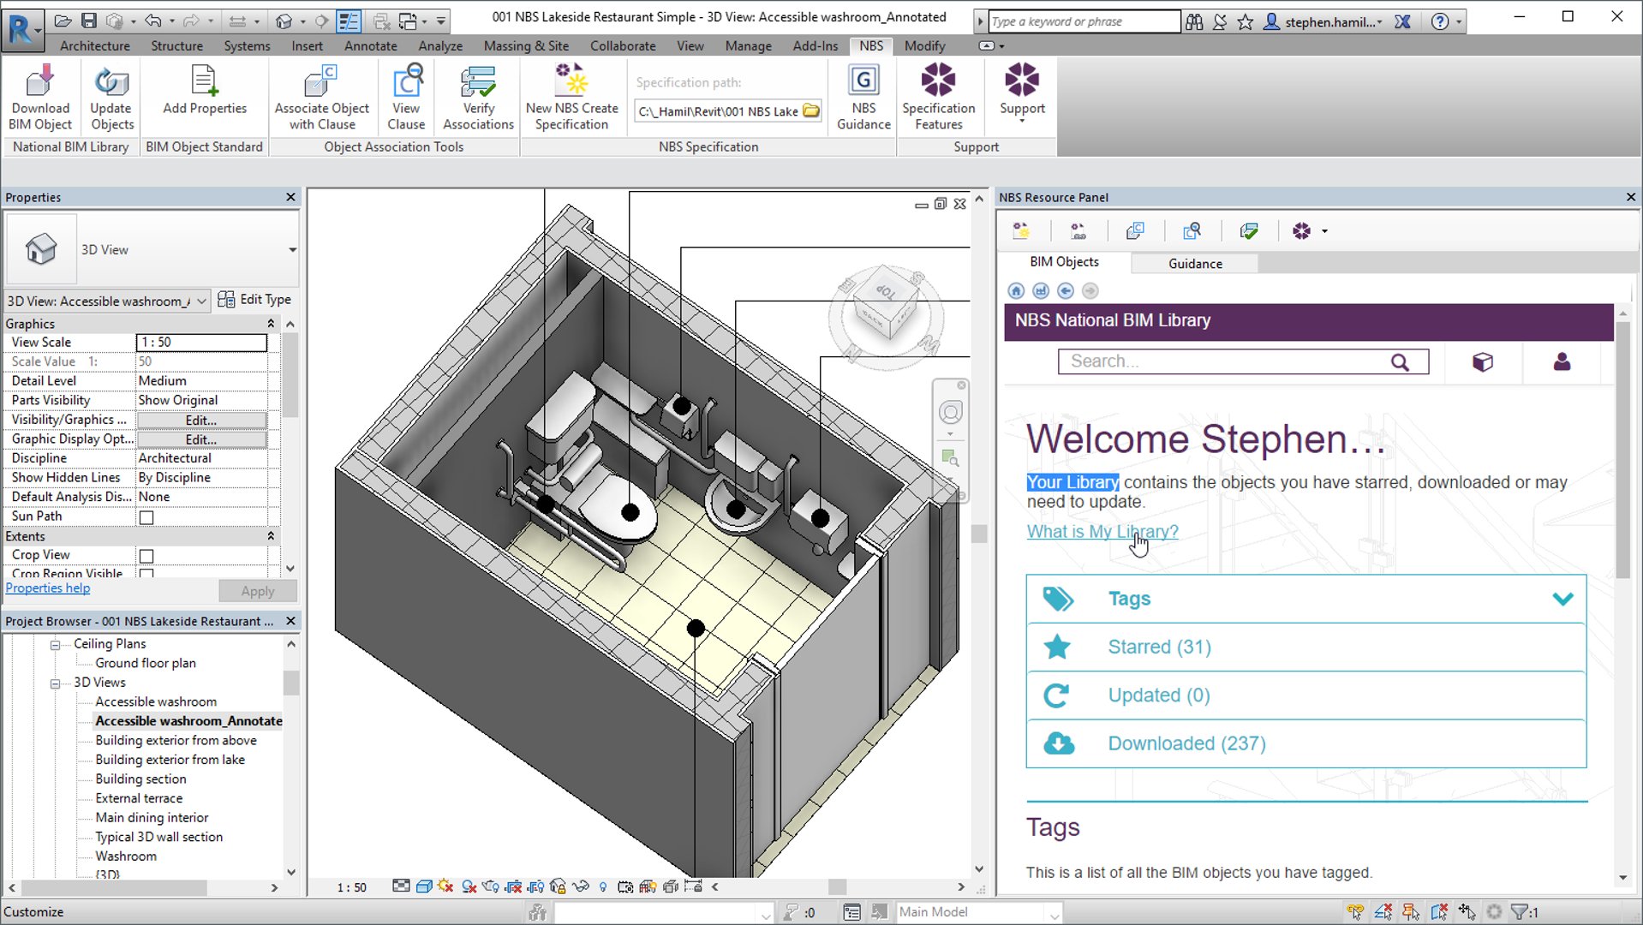
Task: Open the 3D View type selector dropdown
Action: [x=292, y=250]
